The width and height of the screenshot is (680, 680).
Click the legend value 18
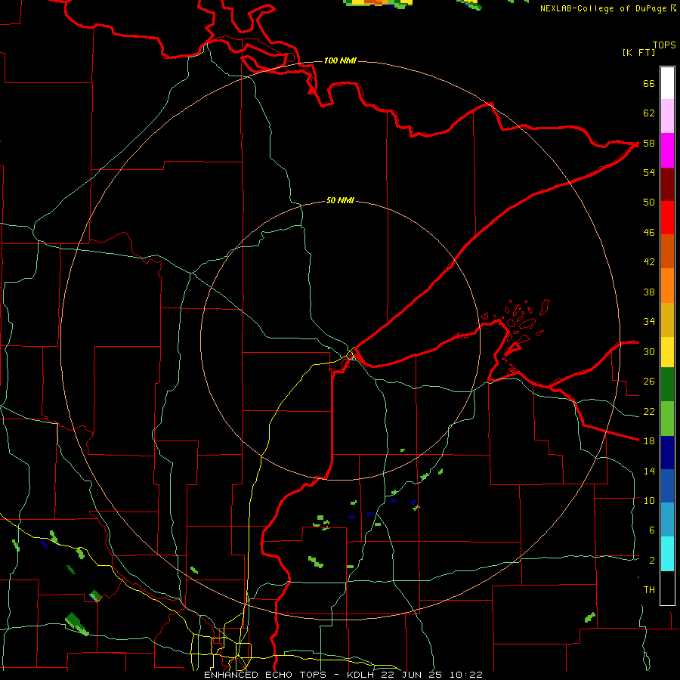point(649,440)
